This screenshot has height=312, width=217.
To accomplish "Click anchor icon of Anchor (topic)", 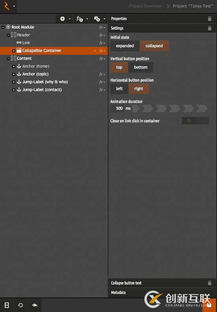I will tap(19, 74).
